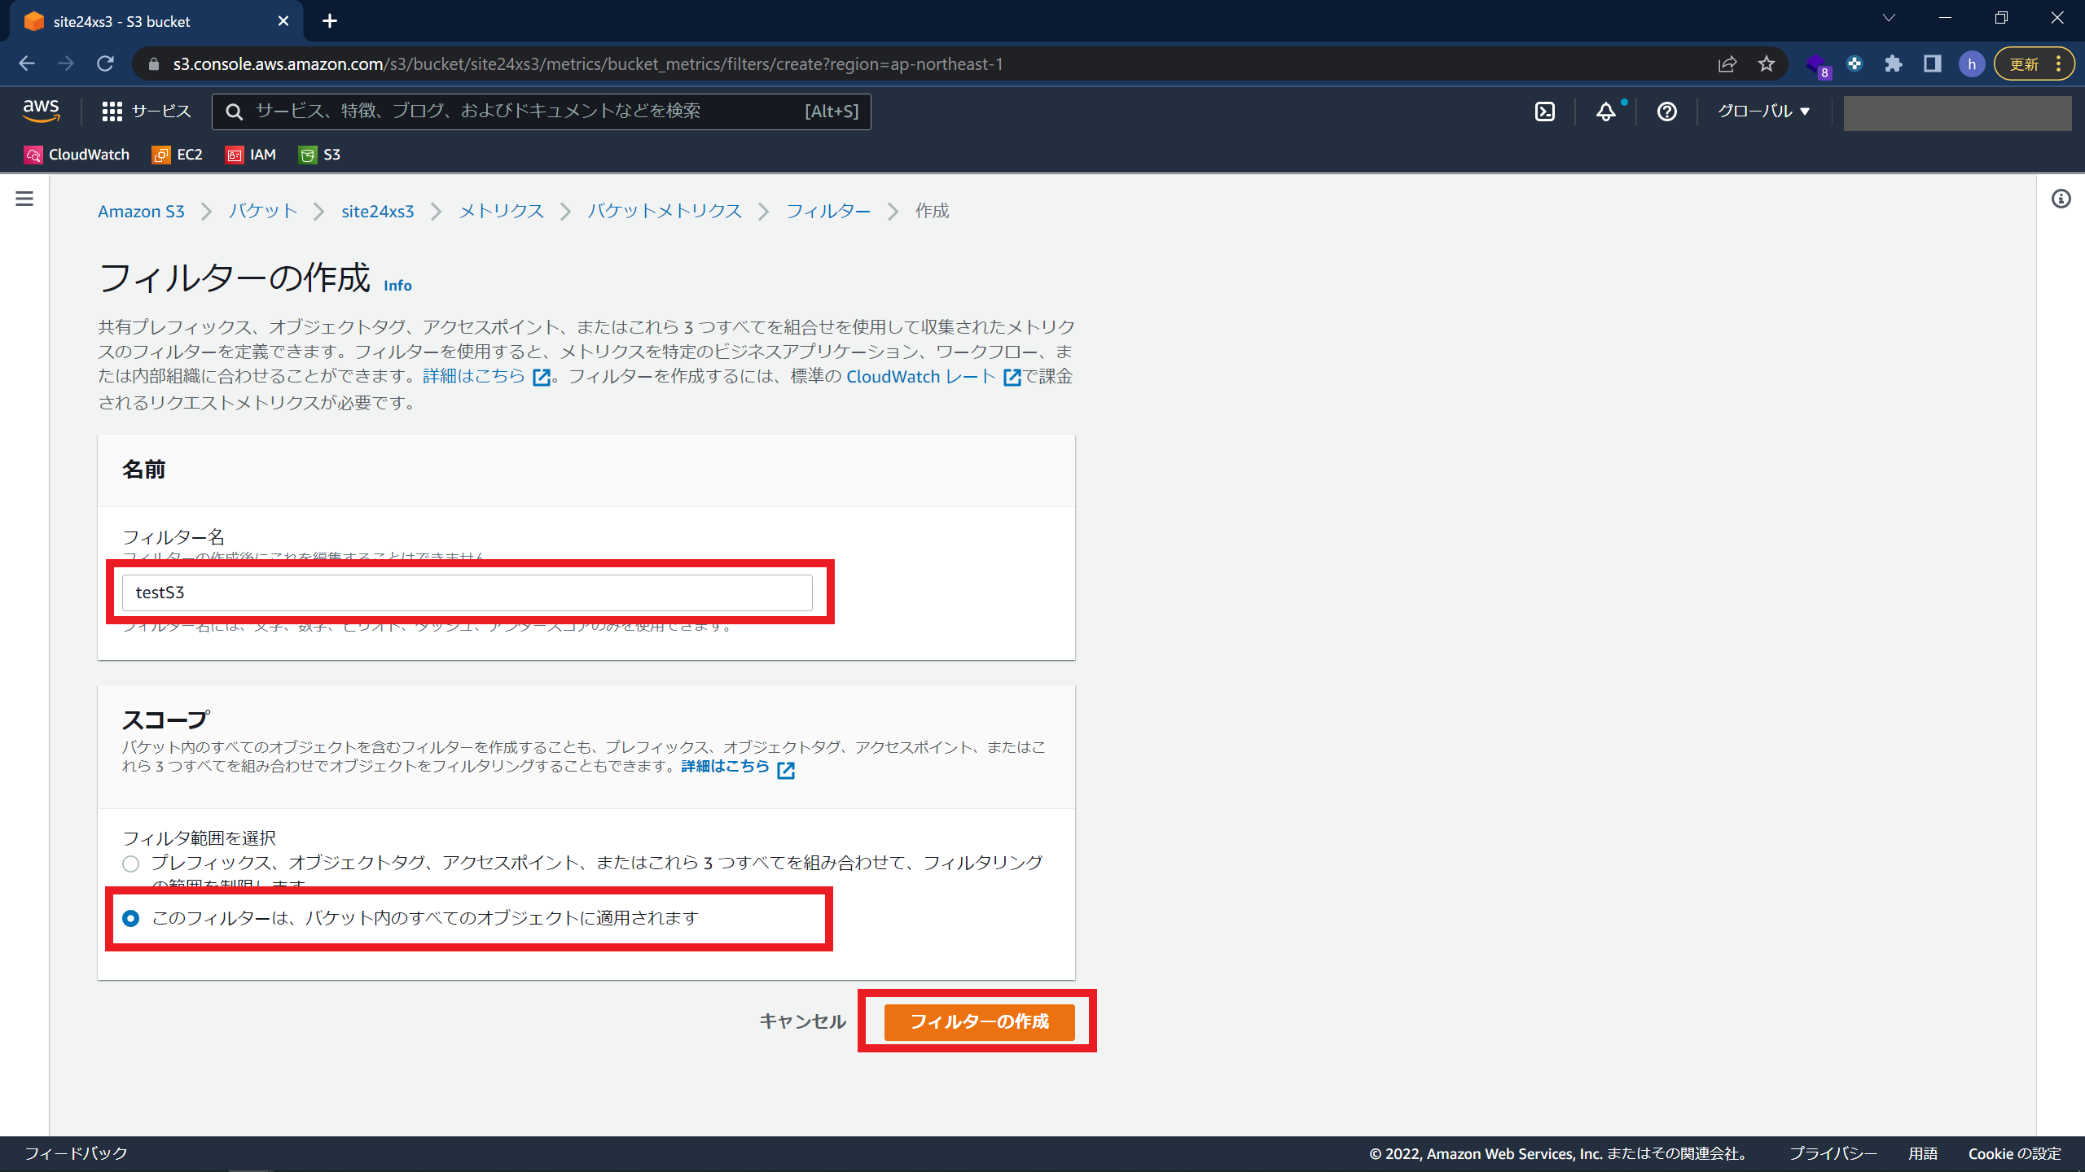Click the キャンセル button
2085x1172 pixels.
(802, 1021)
